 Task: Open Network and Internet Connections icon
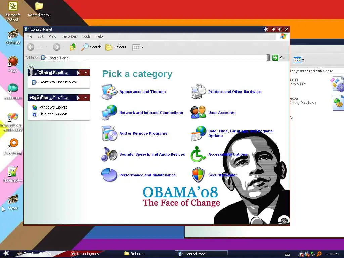tap(110, 112)
